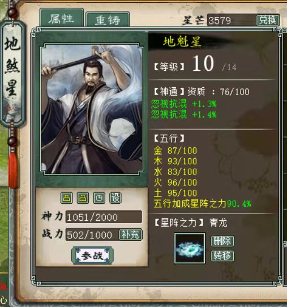Click 删除 to remove the star formation
Viewport: 287px width, 307px height.
pyautogui.click(x=222, y=241)
